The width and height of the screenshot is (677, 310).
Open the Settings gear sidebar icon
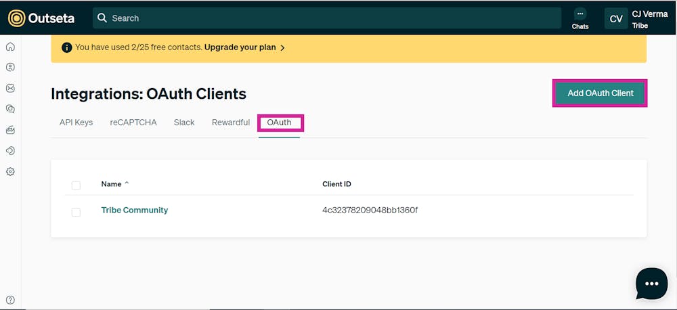[10, 171]
